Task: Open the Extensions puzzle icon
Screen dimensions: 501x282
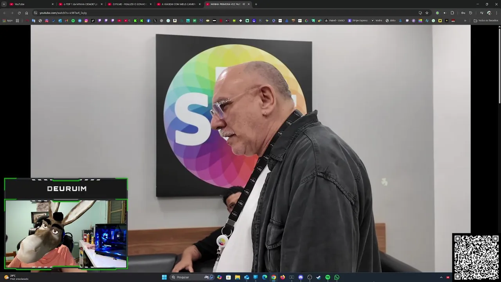Action: 452,13
